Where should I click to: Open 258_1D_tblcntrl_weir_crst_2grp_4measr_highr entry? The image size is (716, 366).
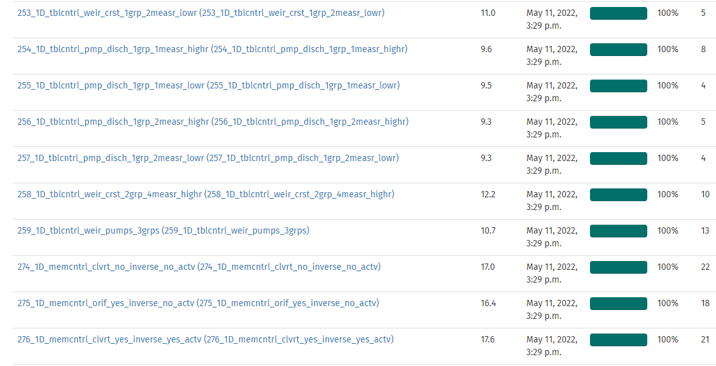point(206,194)
